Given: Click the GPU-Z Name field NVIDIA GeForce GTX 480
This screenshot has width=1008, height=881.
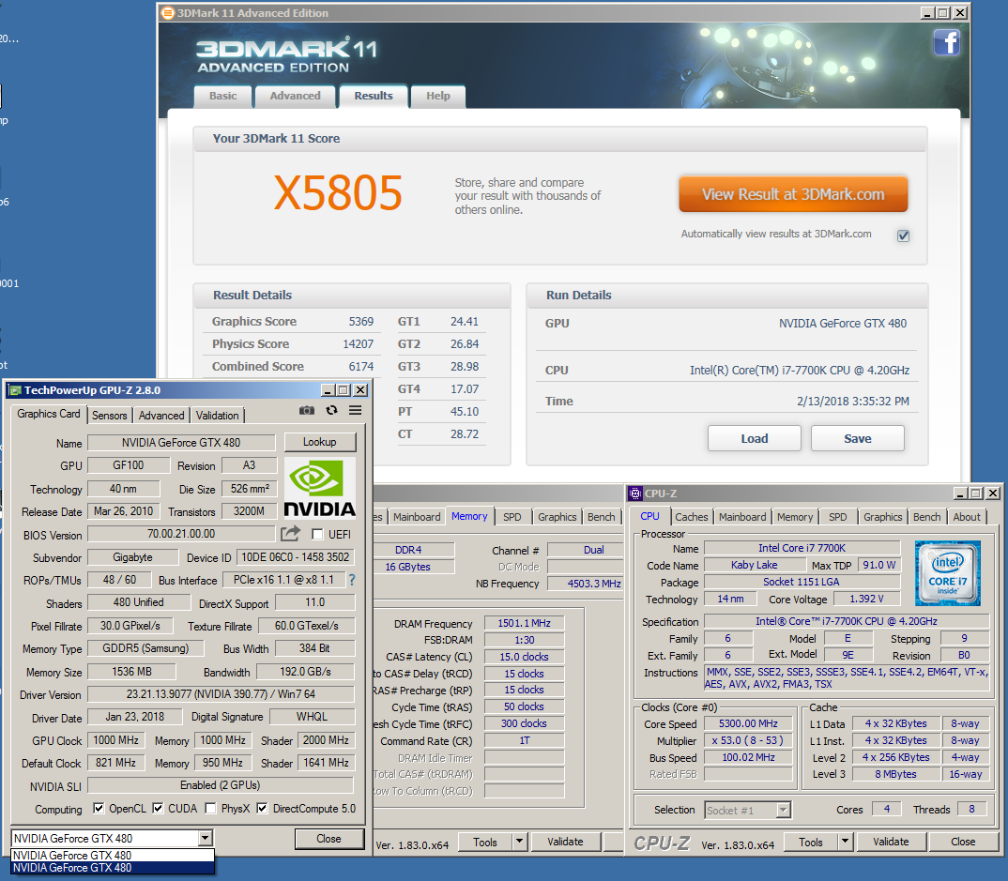Looking at the screenshot, I should tap(181, 443).
